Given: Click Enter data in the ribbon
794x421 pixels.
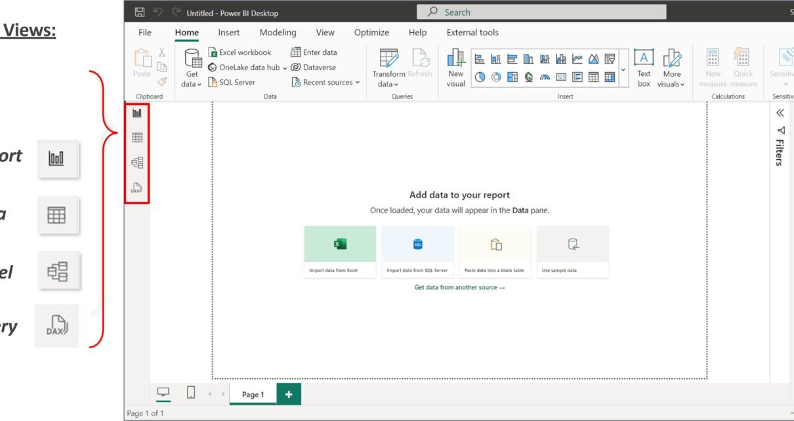Looking at the screenshot, I should tap(314, 52).
